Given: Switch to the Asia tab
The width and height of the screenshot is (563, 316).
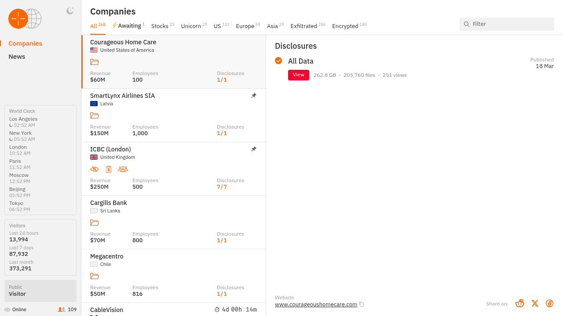Looking at the screenshot, I should [275, 26].
